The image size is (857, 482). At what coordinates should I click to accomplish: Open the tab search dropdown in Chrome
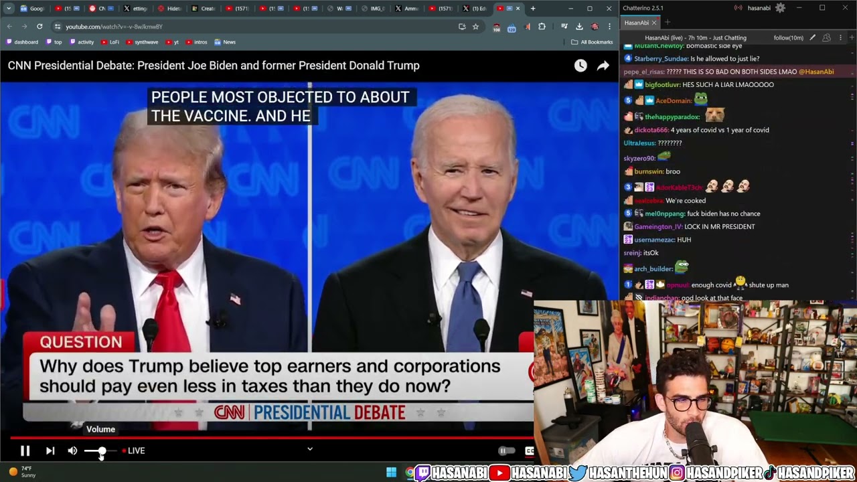tap(9, 9)
